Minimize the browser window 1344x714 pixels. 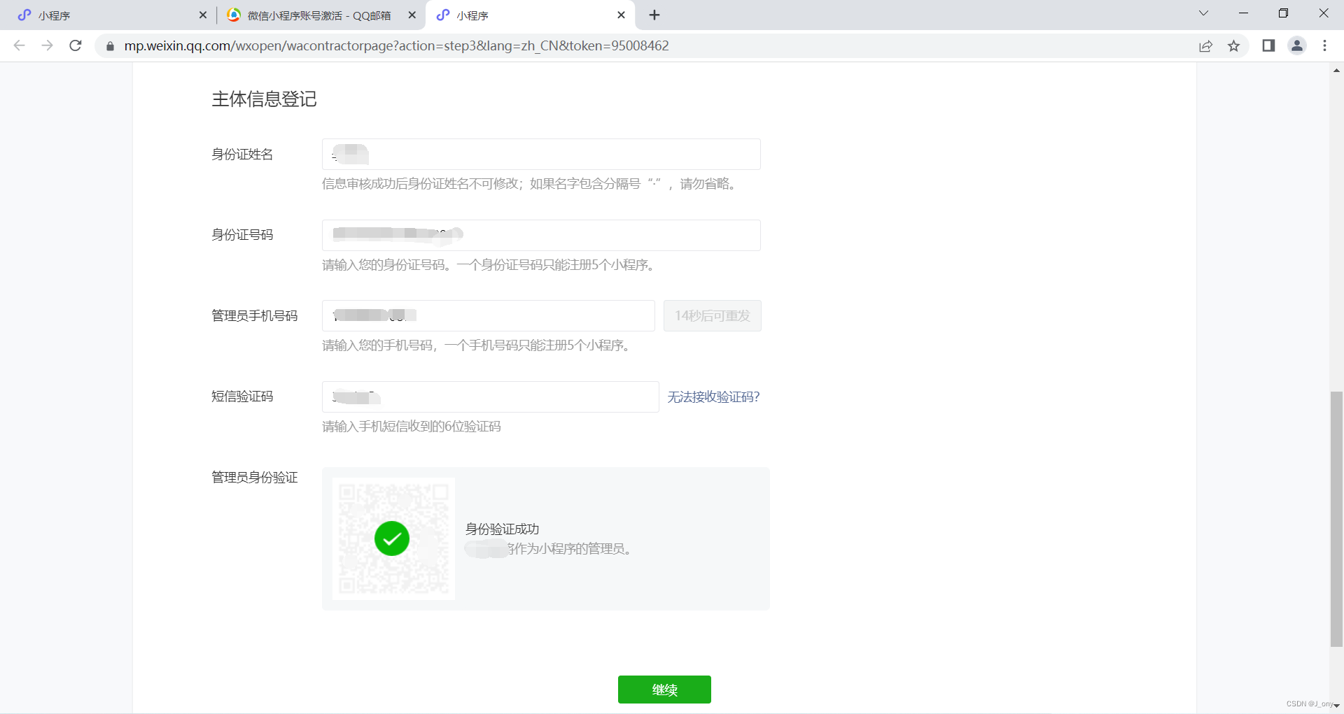pyautogui.click(x=1243, y=13)
